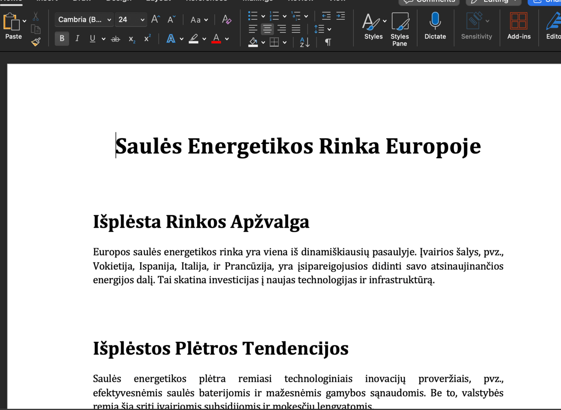This screenshot has height=410, width=561.
Task: Open the font name dropdown
Action: click(x=109, y=20)
